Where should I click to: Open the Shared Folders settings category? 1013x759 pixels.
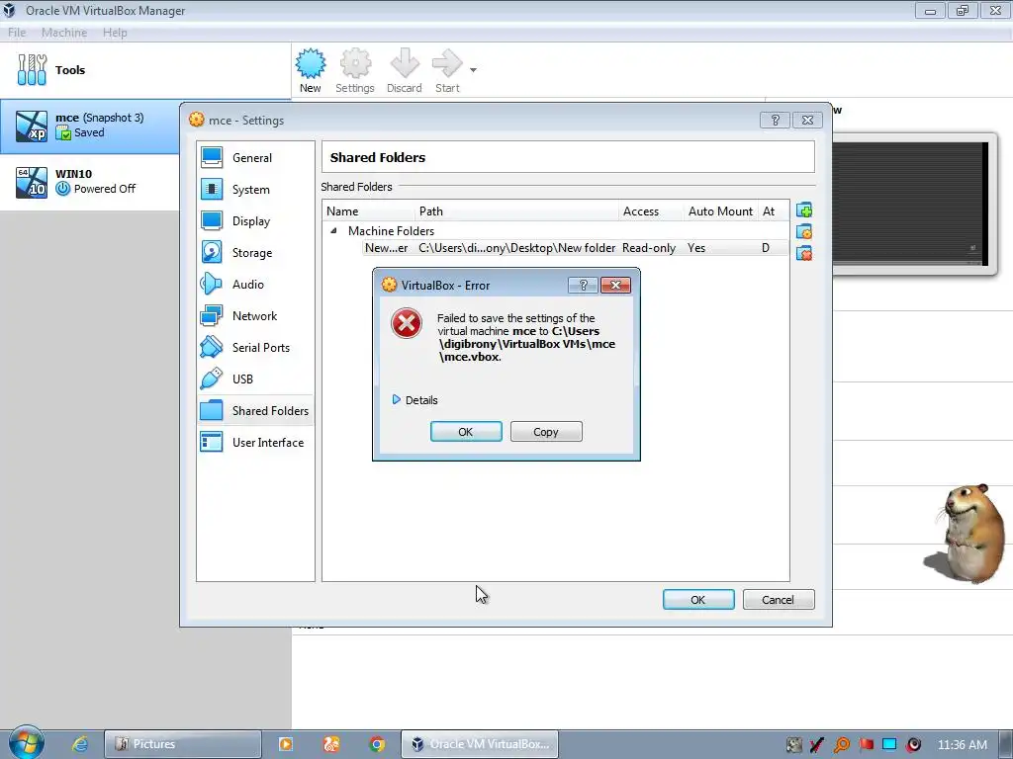(255, 410)
